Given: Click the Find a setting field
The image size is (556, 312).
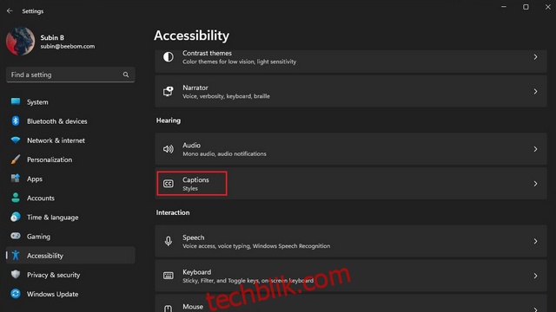Looking at the screenshot, I should [x=70, y=75].
